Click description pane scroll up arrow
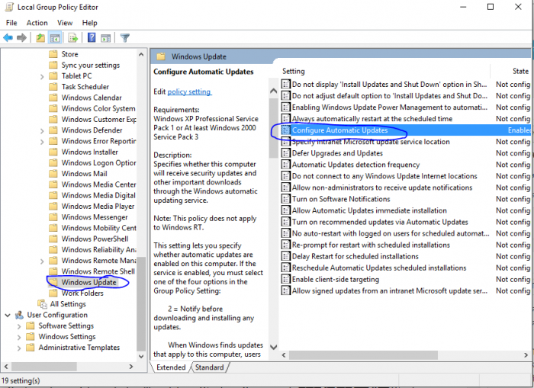This screenshot has height=388, width=534. pos(273,91)
